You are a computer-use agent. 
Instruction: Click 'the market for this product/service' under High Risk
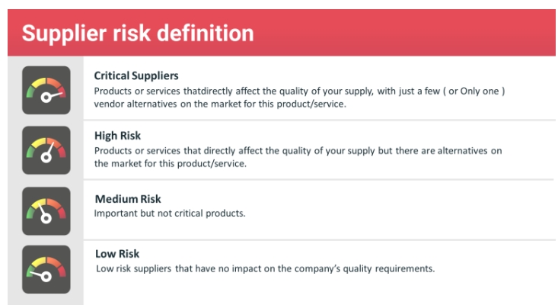click(x=170, y=163)
